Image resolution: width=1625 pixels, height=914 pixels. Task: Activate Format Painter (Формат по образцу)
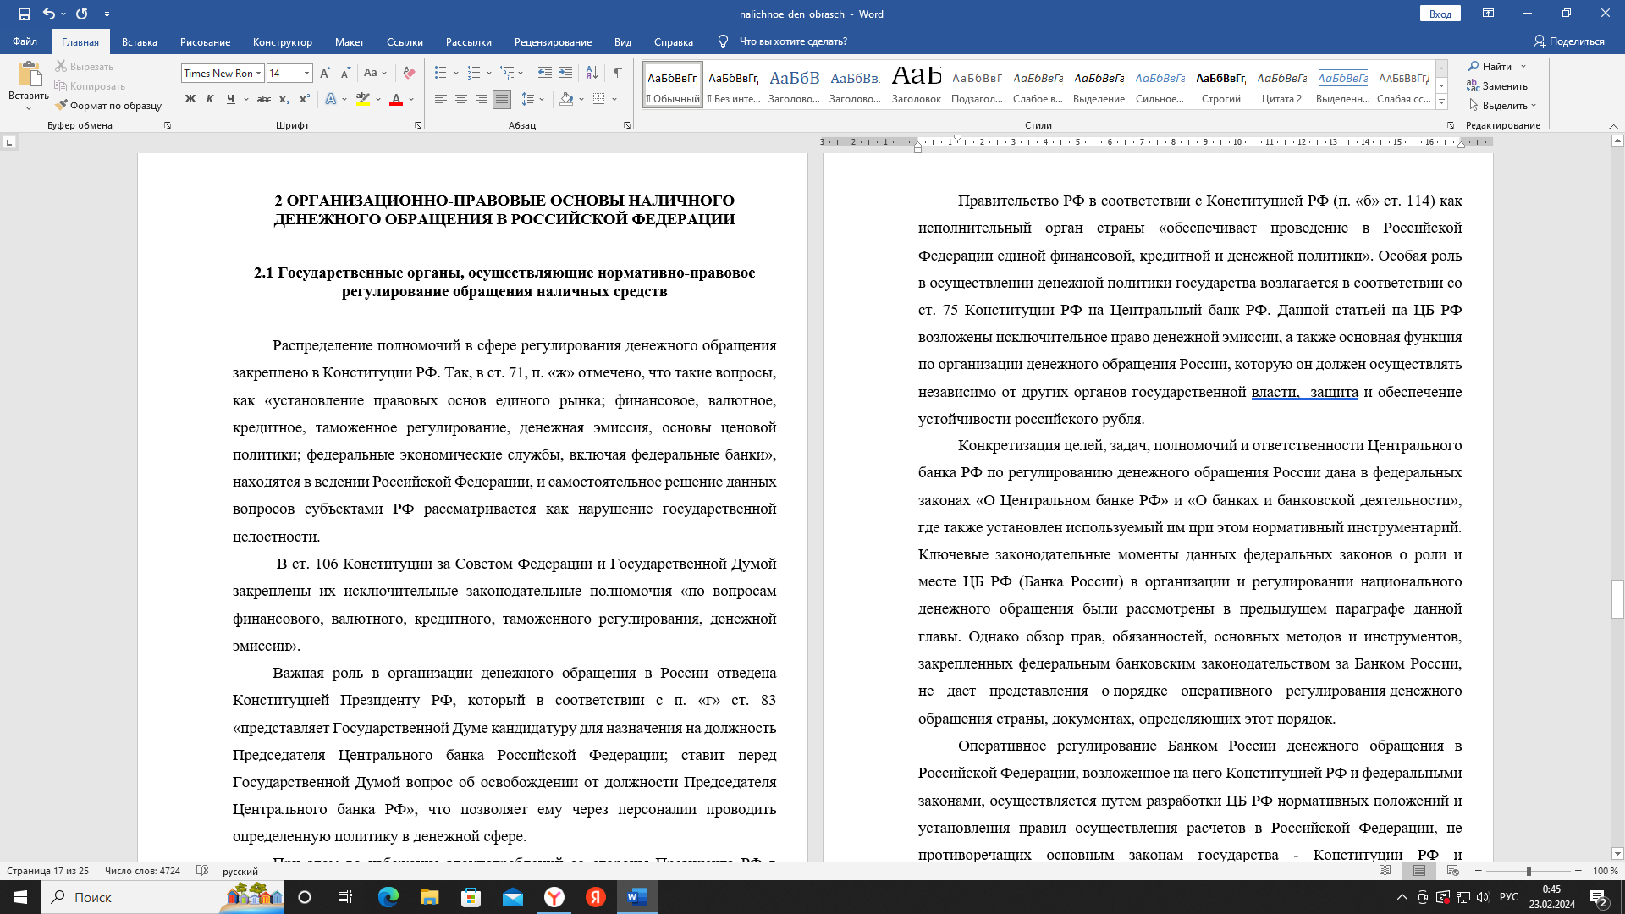coord(108,105)
